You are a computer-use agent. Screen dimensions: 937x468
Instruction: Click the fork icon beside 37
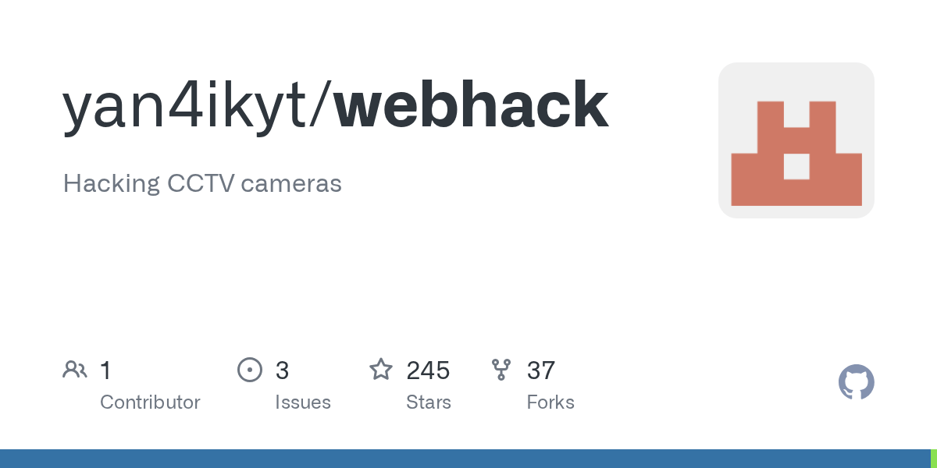(x=501, y=370)
